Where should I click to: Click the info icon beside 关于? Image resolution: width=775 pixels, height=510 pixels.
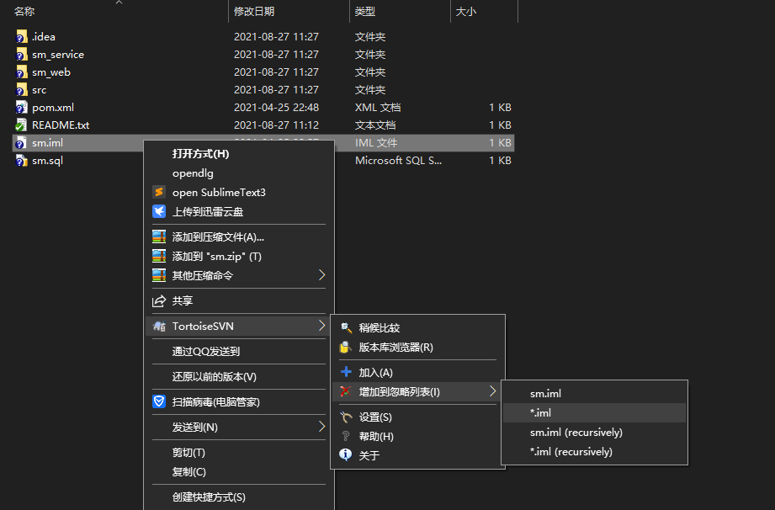pos(346,454)
